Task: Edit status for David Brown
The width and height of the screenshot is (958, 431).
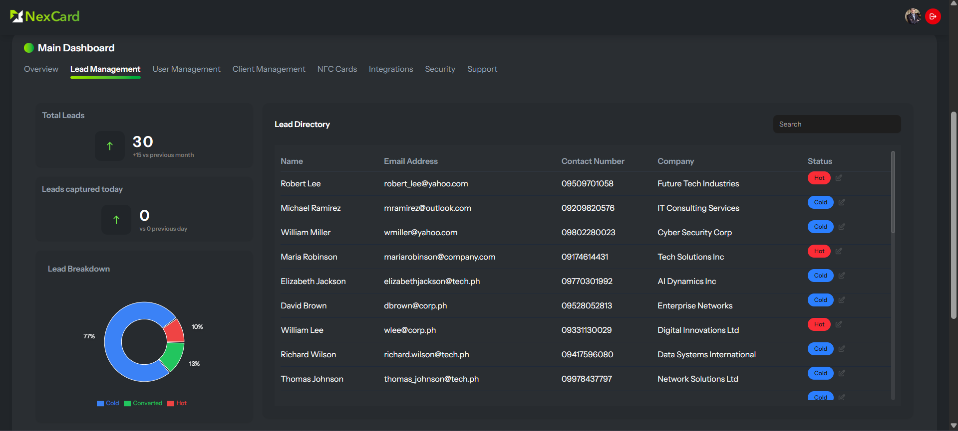Action: (842, 300)
